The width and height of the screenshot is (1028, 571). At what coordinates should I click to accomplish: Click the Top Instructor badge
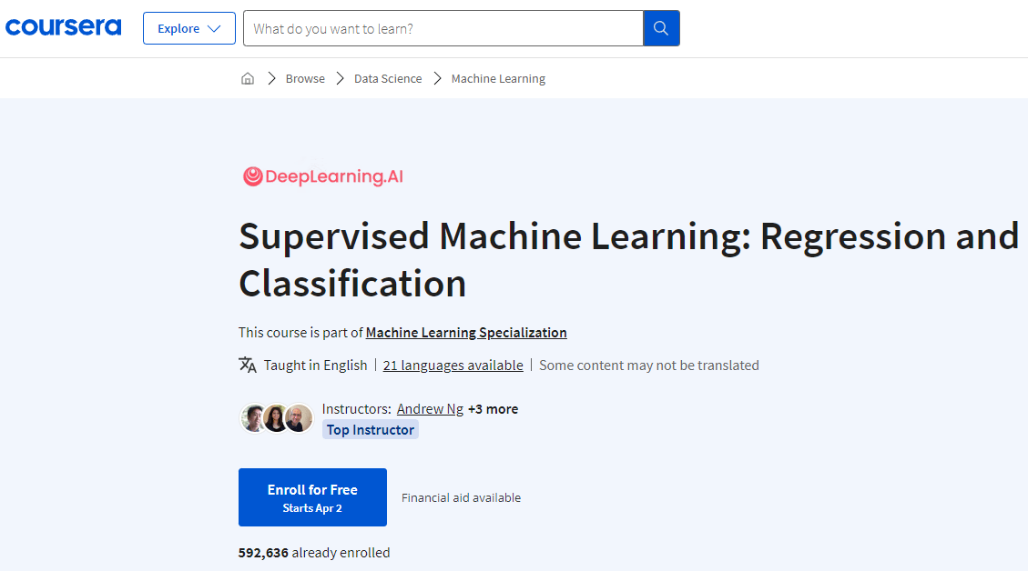click(371, 429)
